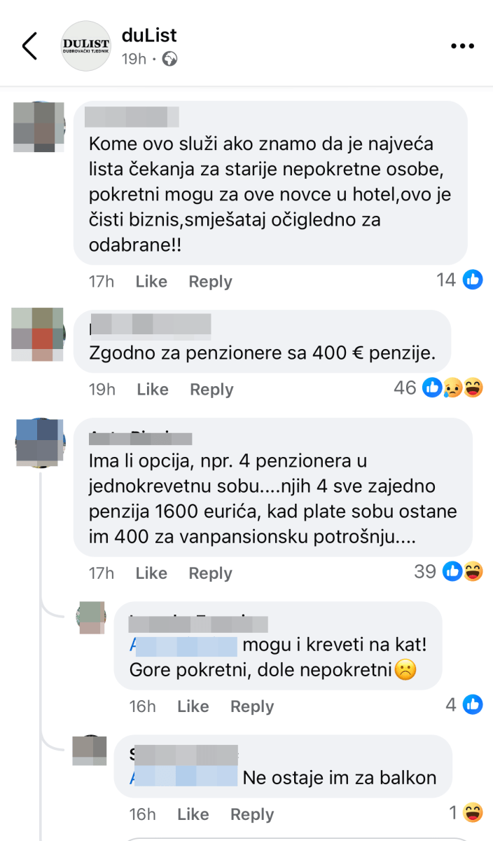This screenshot has width=493, height=841.
Task: View reactions on comment with 14 likes
Action: pos(459,280)
